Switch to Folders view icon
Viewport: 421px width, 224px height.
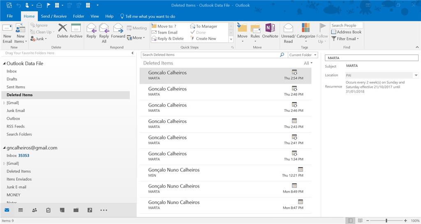(76, 210)
